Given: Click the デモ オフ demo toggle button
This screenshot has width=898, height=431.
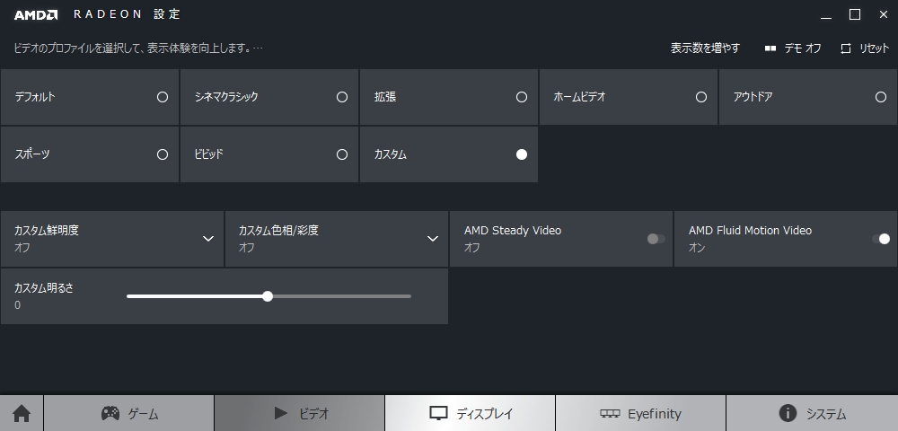Looking at the screenshot, I should click(x=793, y=48).
